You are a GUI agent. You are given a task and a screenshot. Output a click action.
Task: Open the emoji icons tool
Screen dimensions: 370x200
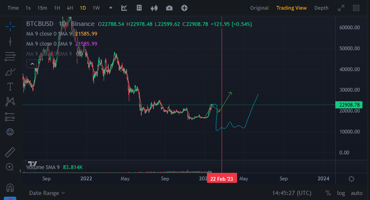tap(10, 132)
